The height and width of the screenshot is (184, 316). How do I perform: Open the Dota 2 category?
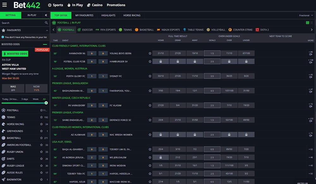262,30
